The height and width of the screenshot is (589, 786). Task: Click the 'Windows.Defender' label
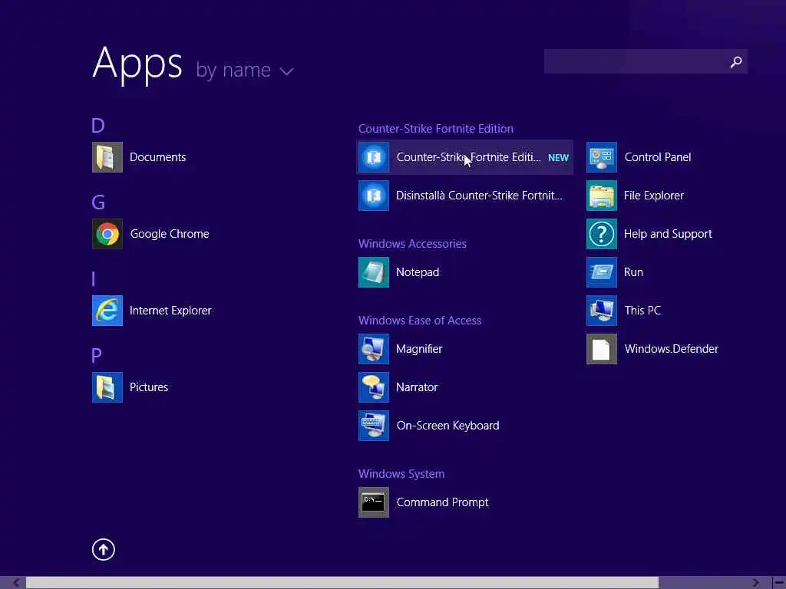pos(671,349)
